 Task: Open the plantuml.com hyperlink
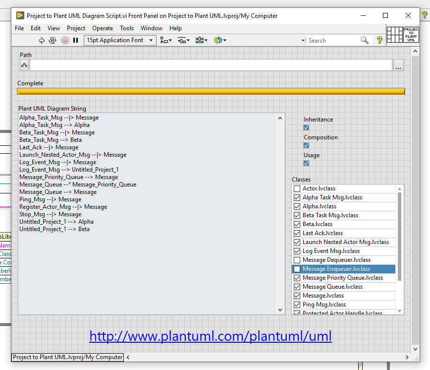(x=211, y=336)
